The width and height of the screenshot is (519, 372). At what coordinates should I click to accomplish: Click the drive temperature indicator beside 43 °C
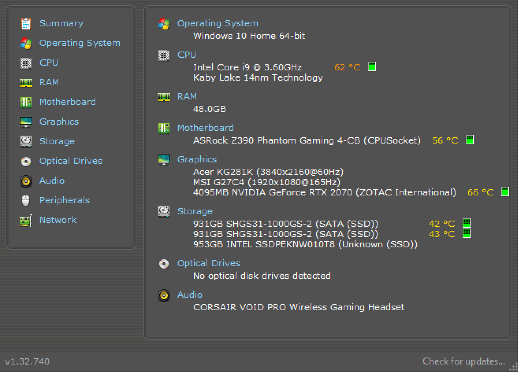click(x=467, y=233)
